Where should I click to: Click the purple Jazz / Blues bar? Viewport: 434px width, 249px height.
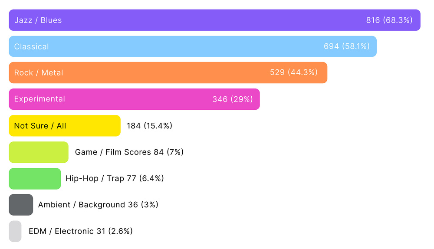pyautogui.click(x=214, y=20)
